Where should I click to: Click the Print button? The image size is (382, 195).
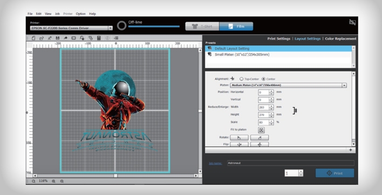(x=335, y=173)
